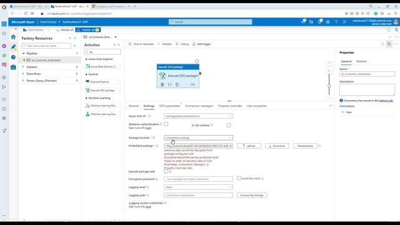
Task: View activity JSON code with braces icon
Action: click(x=169, y=84)
